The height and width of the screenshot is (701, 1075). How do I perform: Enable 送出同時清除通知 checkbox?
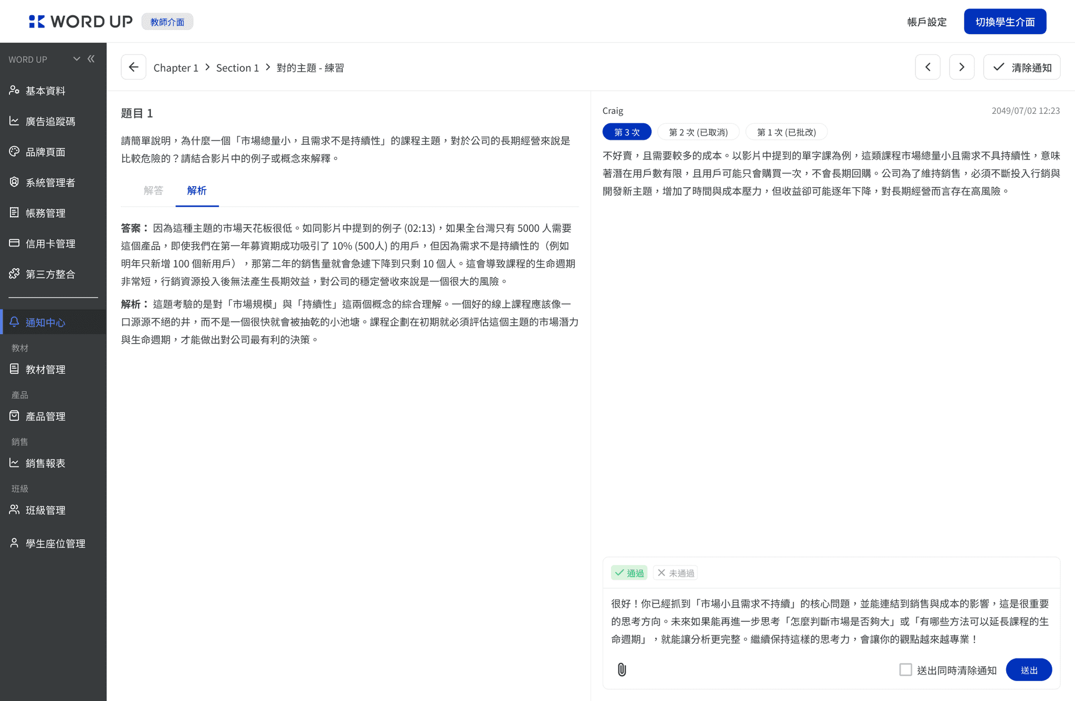(x=905, y=670)
